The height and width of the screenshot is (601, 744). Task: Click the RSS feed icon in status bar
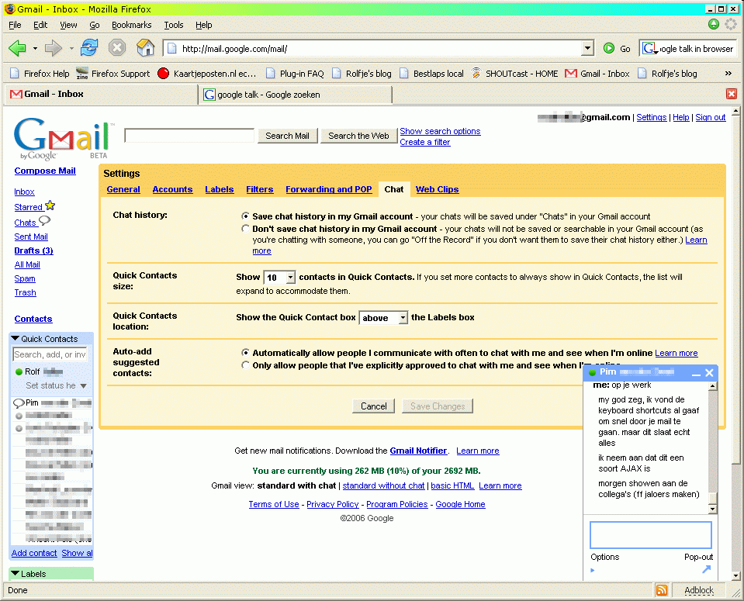point(662,590)
